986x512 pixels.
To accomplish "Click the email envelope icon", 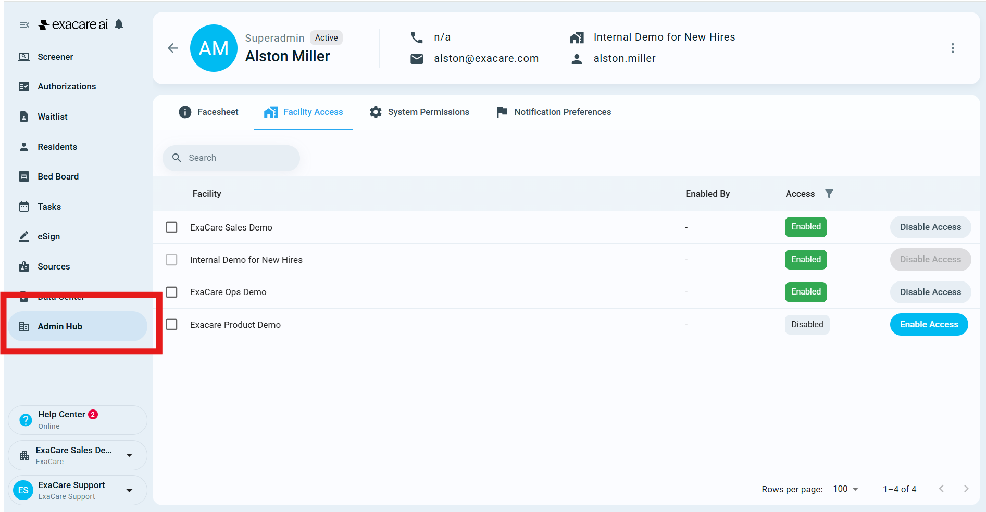I will pos(417,59).
